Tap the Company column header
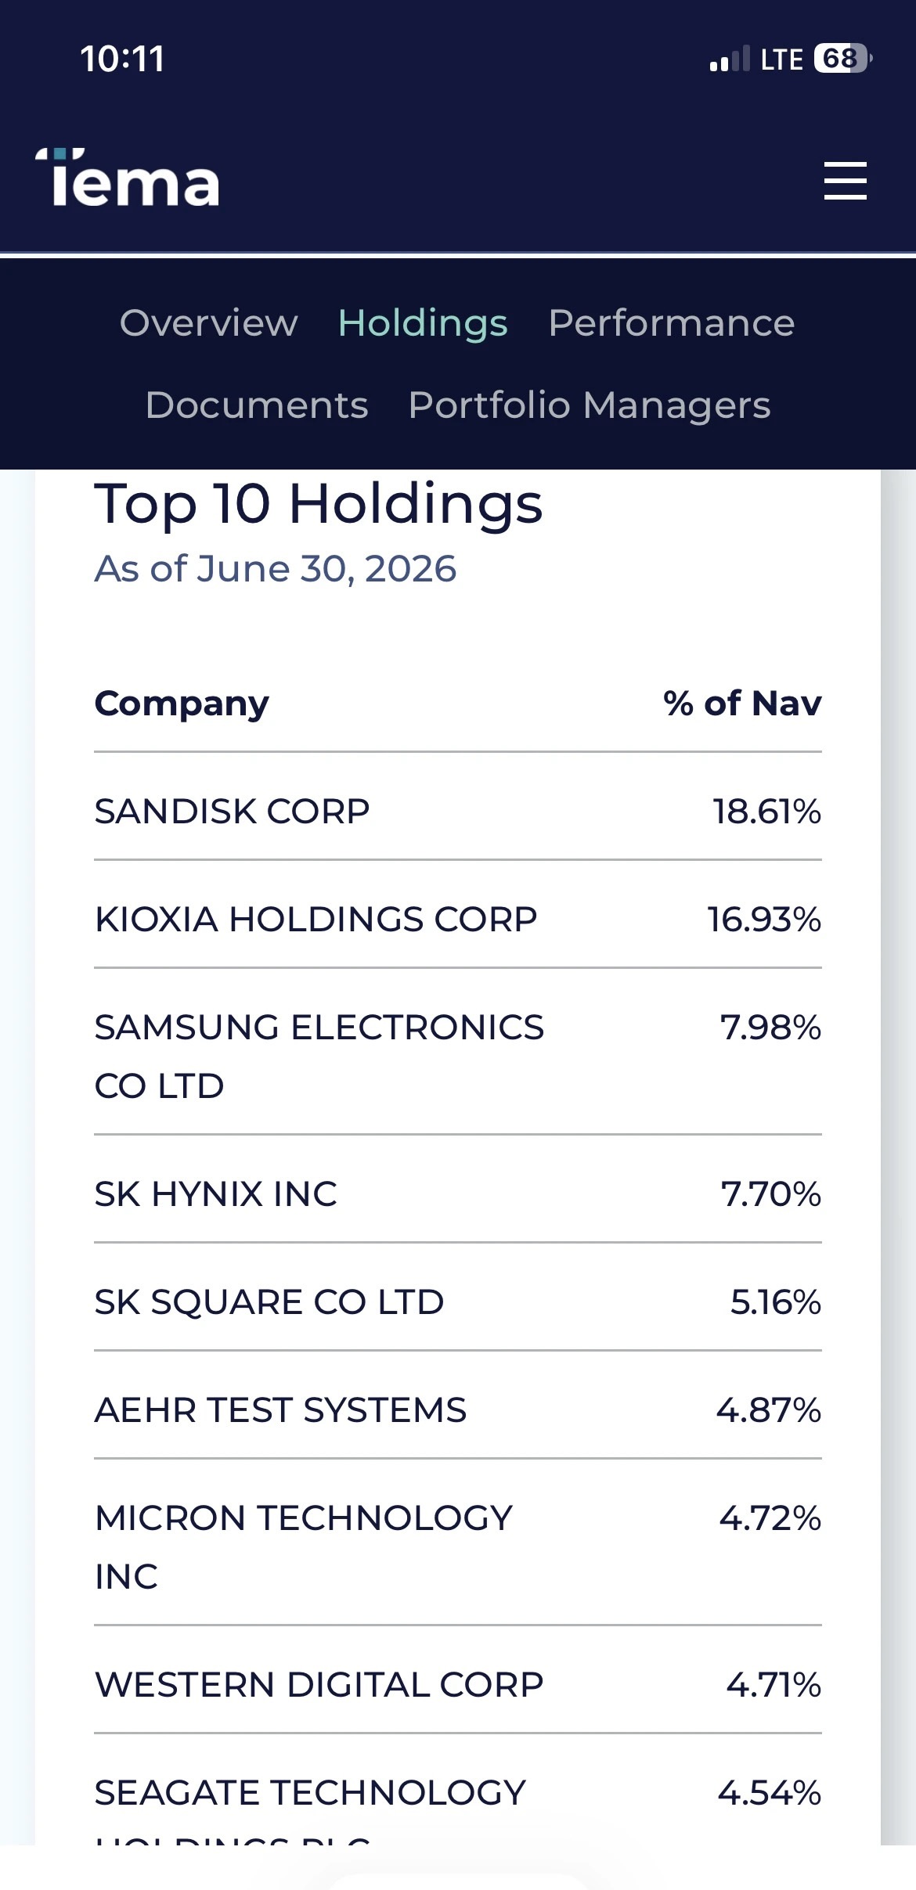This screenshot has width=916, height=1890. [182, 704]
